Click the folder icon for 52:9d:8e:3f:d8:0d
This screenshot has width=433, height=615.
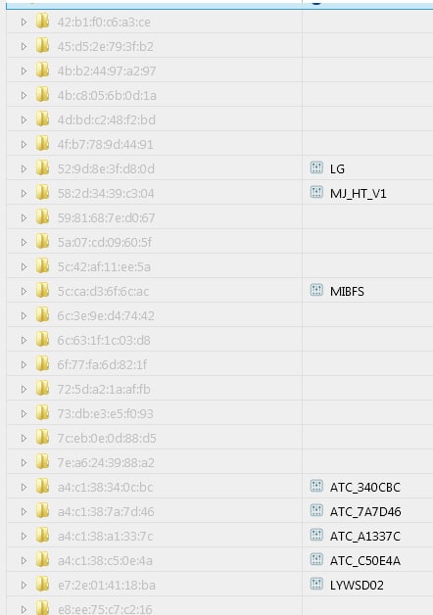click(x=42, y=167)
